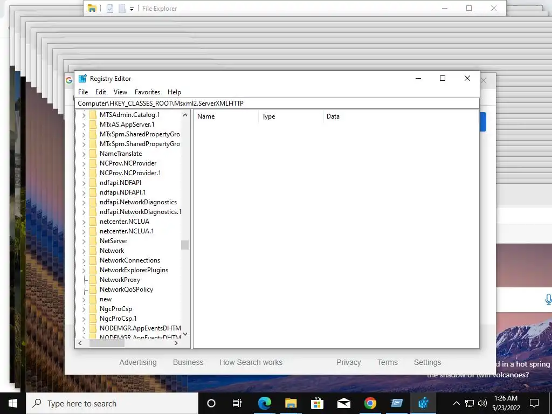Select the NetworkQoSPolicy folder icon
Screen dimensions: 552x414
(x=93, y=289)
